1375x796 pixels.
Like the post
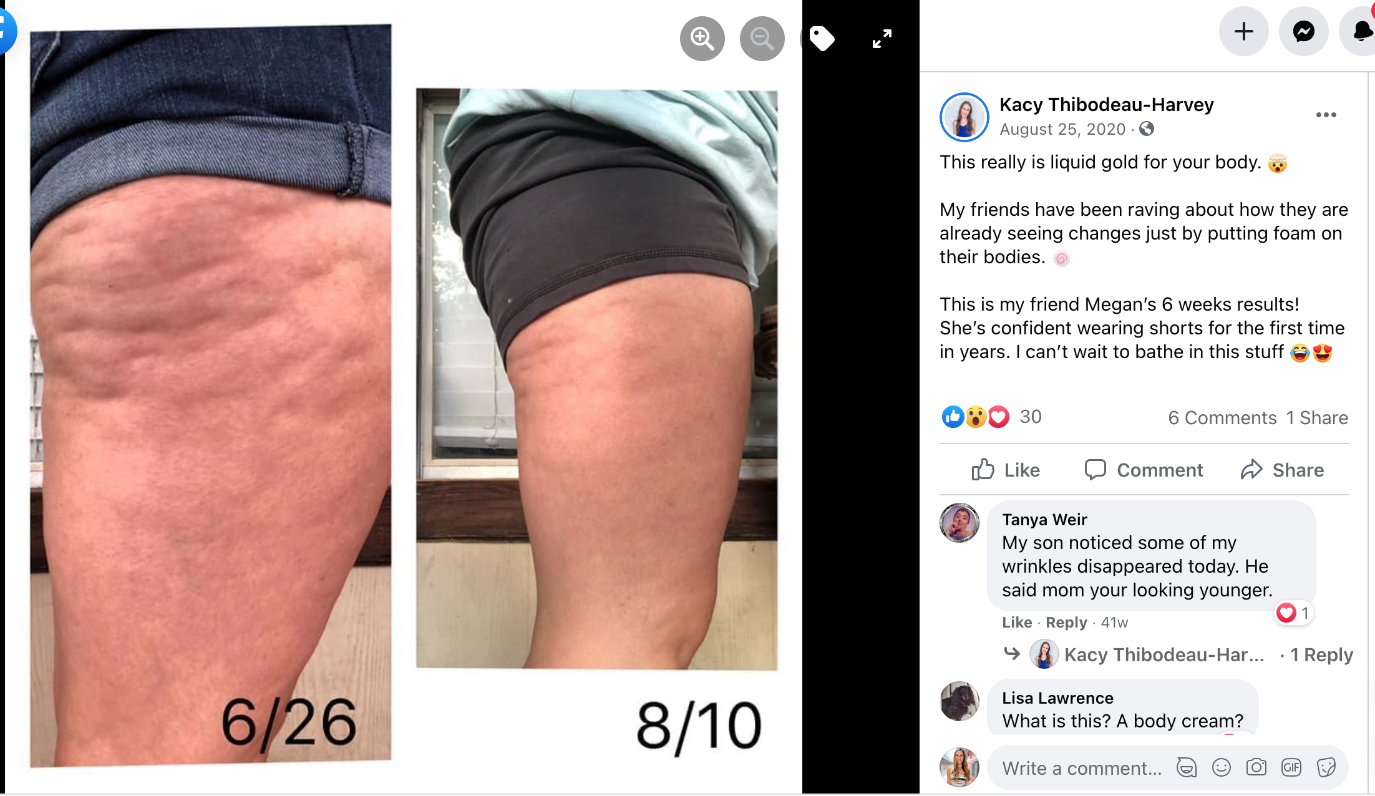(x=1006, y=470)
